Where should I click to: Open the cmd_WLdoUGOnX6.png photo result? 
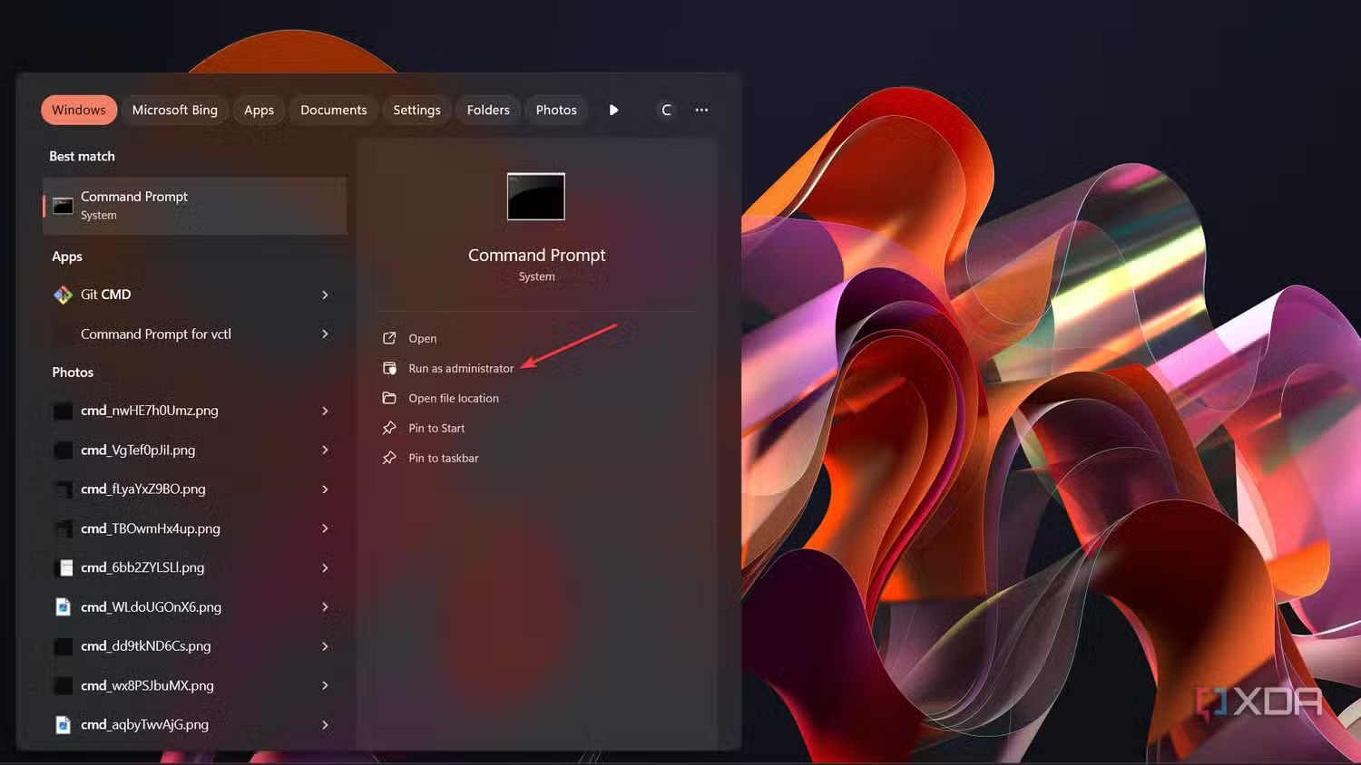pyautogui.click(x=151, y=606)
